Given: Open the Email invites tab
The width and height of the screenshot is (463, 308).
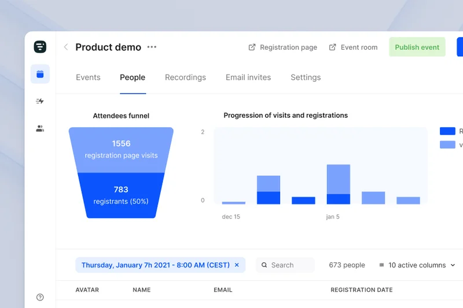Looking at the screenshot, I should point(248,77).
